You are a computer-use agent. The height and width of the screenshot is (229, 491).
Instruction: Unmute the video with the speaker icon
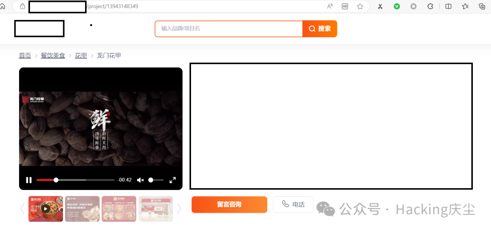pyautogui.click(x=140, y=180)
